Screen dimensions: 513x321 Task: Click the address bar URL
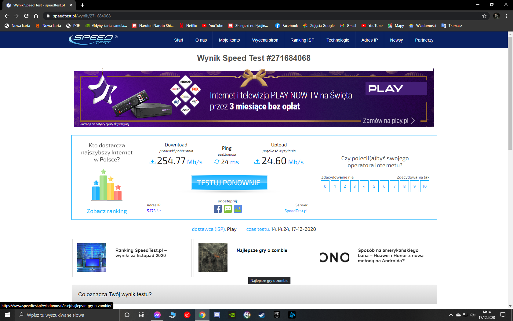pos(82,16)
